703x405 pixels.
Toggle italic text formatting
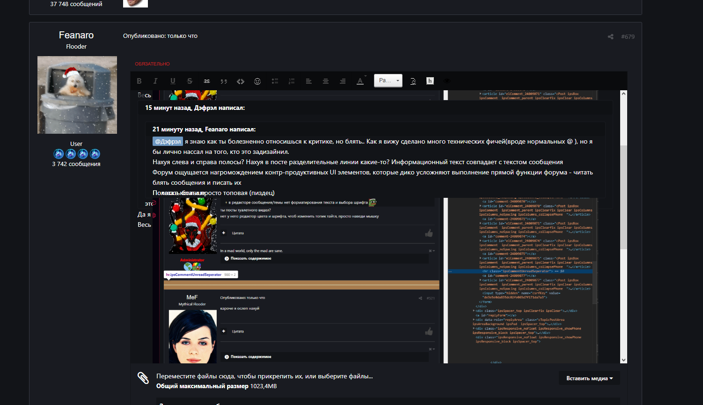[x=155, y=81]
